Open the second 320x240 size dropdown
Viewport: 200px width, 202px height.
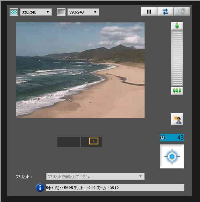[x=83, y=12]
